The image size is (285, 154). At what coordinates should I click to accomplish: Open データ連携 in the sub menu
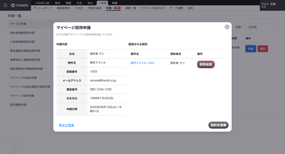[176, 8]
